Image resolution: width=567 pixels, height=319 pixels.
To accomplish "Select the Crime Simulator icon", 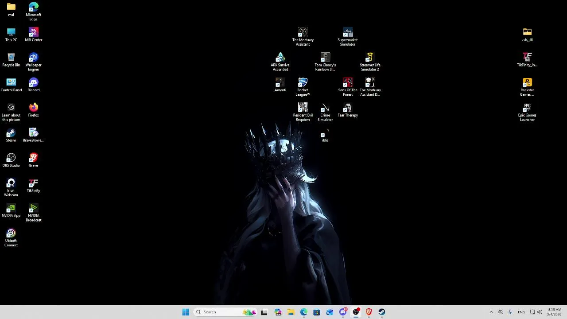I will [x=325, y=112].
